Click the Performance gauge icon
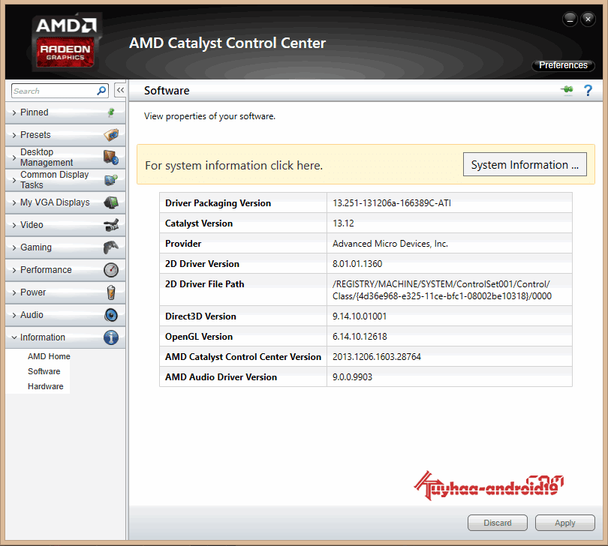Image resolution: width=608 pixels, height=546 pixels. point(111,269)
